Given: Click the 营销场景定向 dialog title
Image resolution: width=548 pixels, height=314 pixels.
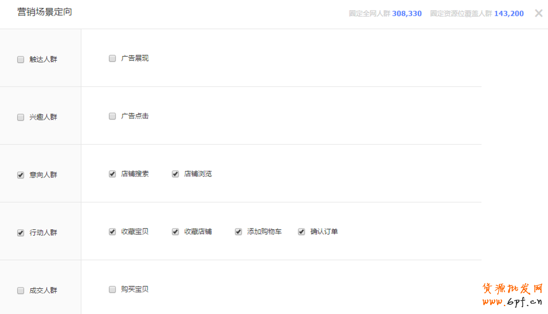Looking at the screenshot, I should coord(45,12).
